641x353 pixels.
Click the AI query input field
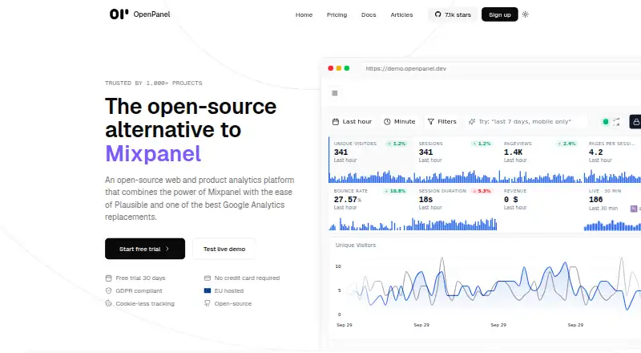pyautogui.click(x=526, y=122)
